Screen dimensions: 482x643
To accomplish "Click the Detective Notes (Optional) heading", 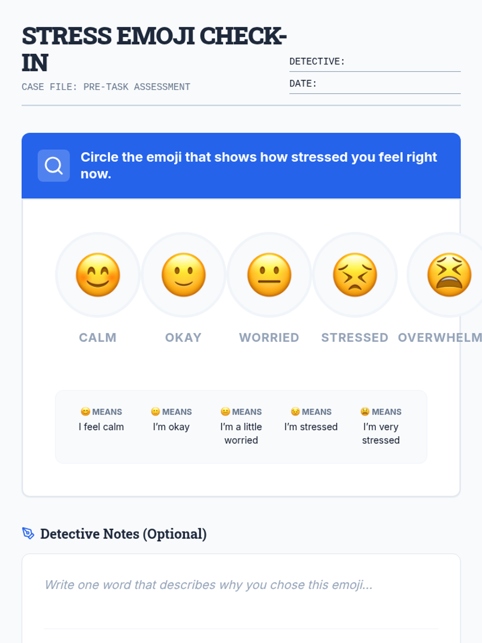I will point(123,534).
